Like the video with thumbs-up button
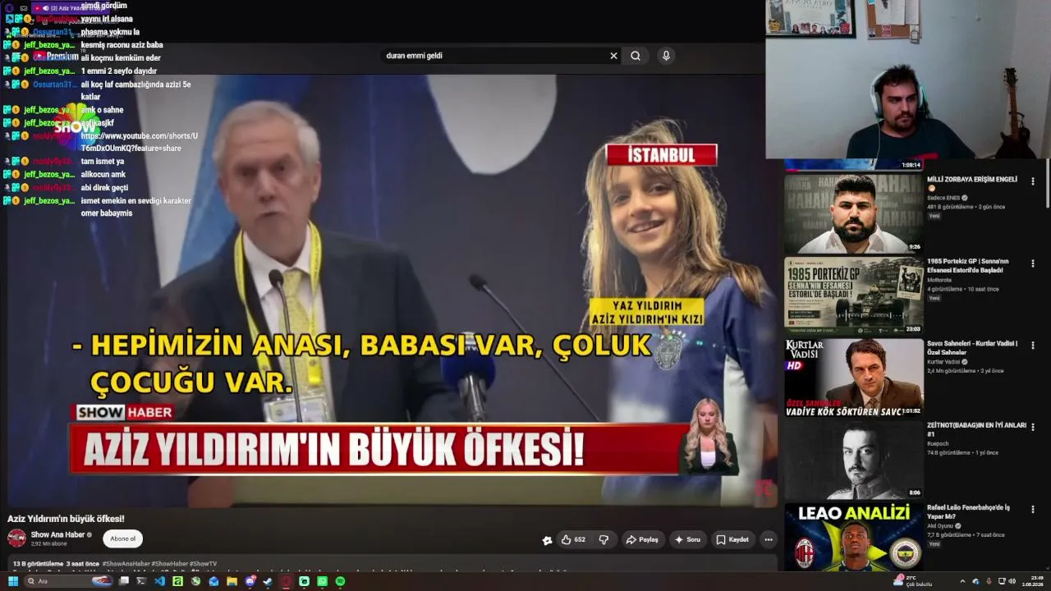This screenshot has height=591, width=1051. (573, 539)
